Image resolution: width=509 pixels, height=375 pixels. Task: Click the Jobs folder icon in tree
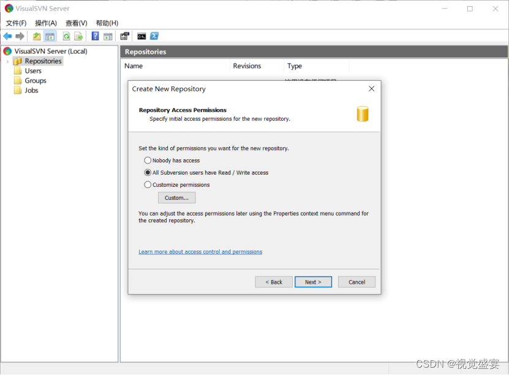18,90
